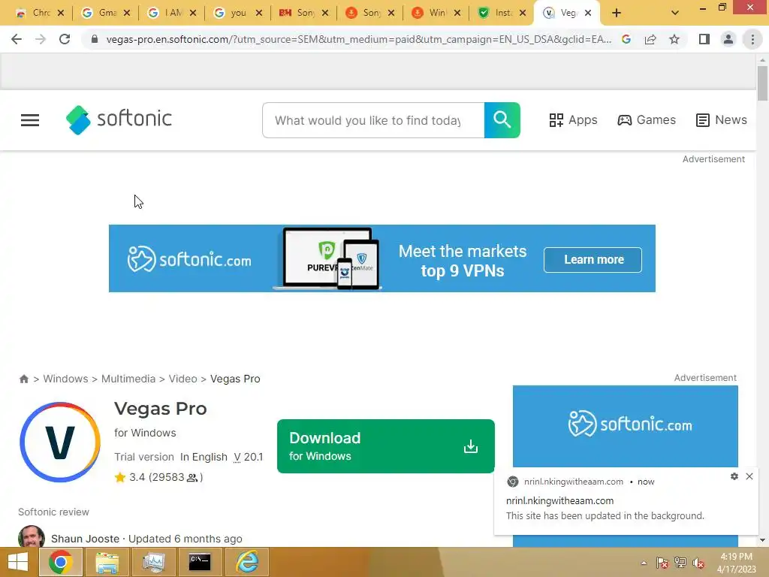Open resource monitor taskbar app
Viewport: 769px width, 577px height.
(x=153, y=562)
